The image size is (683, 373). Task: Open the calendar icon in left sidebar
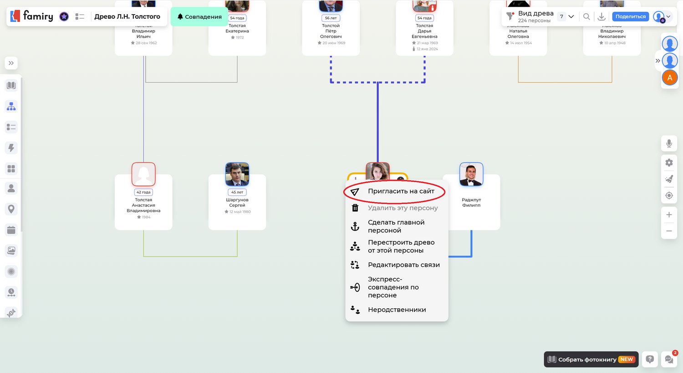pyautogui.click(x=11, y=230)
